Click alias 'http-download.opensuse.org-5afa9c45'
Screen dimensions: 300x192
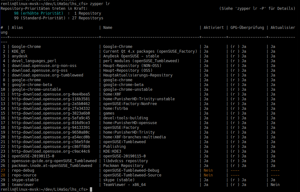pos(51,118)
